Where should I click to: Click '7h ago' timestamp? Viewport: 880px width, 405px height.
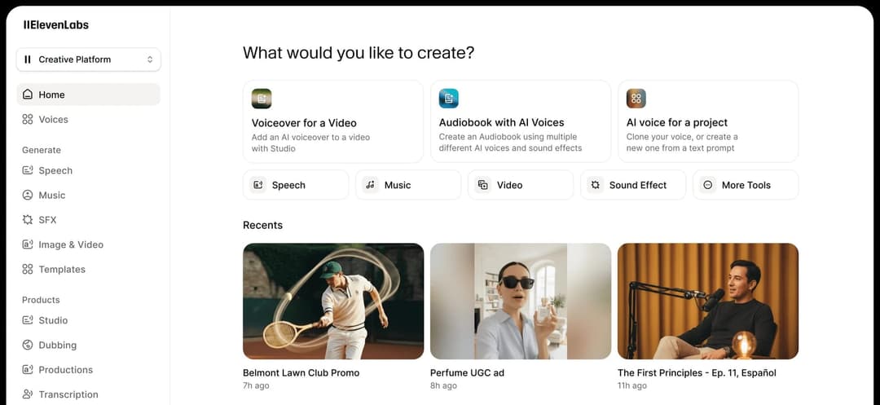coord(256,385)
